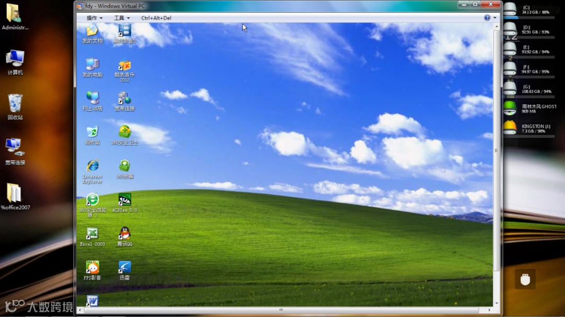Viewport: 565px width, 317px height.
Task: Click the vertical scrollbar up arrow
Action: click(x=496, y=27)
